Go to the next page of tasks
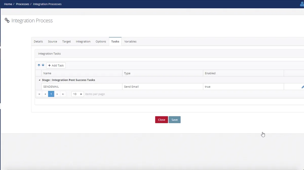 point(57,94)
